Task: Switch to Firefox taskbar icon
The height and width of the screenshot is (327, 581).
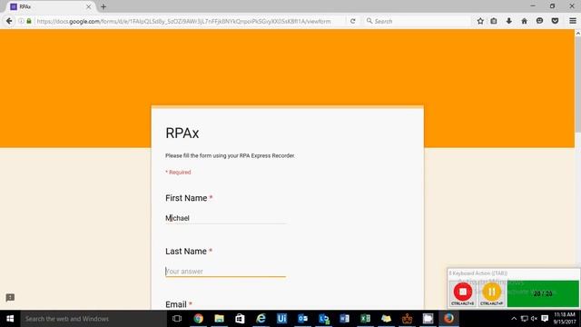Action: (x=448, y=319)
